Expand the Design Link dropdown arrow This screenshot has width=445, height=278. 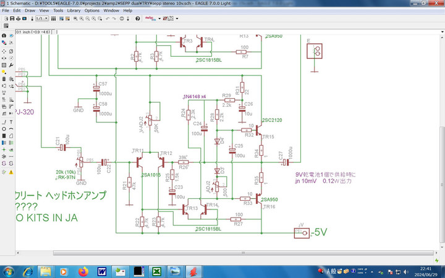(159, 19)
